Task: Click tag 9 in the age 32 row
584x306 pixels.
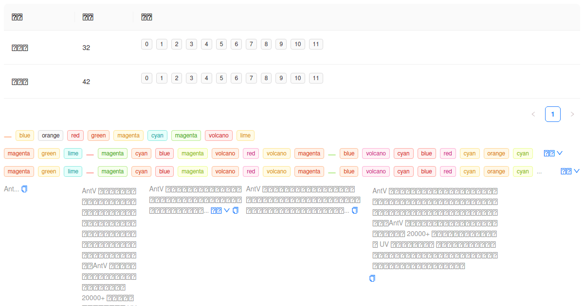Action: [281, 44]
